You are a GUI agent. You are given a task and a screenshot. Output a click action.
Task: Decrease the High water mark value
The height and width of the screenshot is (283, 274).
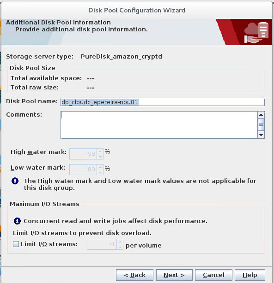tap(100, 157)
